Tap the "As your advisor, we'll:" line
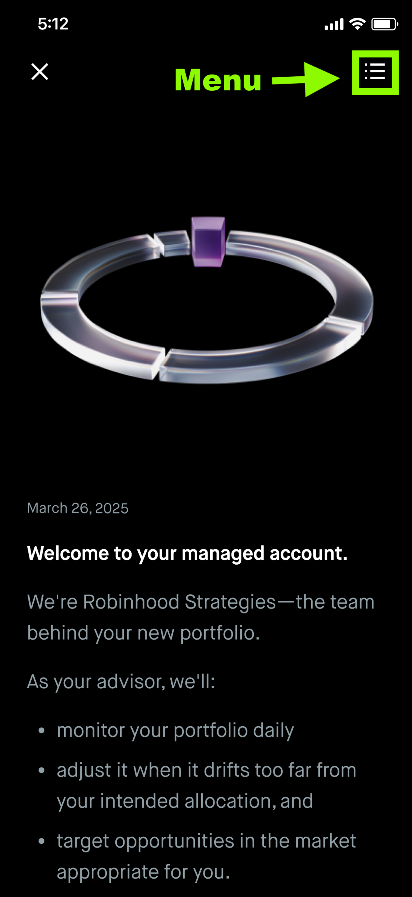Viewport: 412px width, 897px height. tap(121, 681)
